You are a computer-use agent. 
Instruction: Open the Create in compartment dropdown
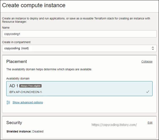[79, 48]
